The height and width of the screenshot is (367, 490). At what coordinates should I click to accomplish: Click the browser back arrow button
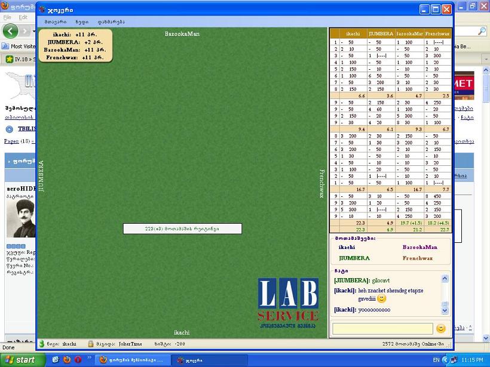click(x=10, y=30)
